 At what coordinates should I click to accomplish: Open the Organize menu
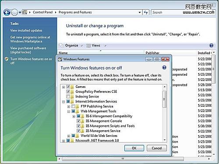71,45
